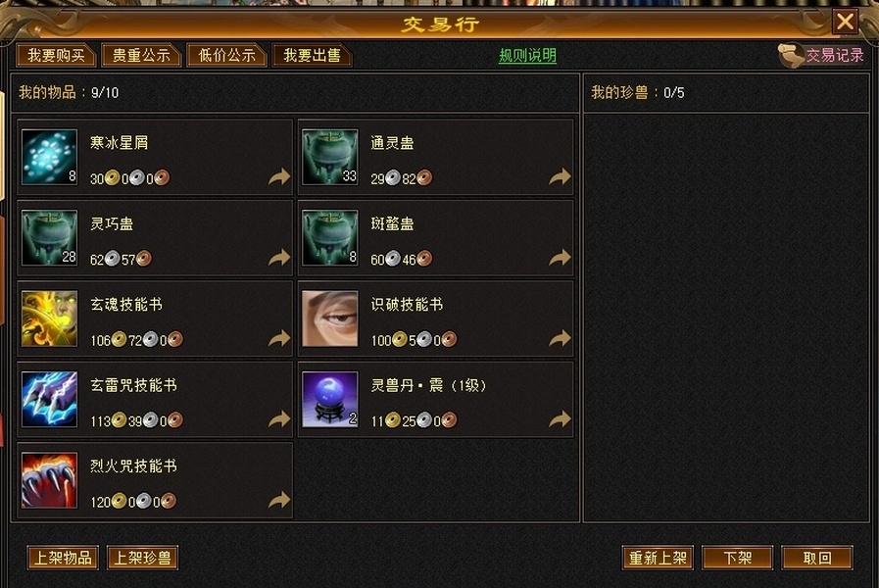Viewport: 879px width, 588px height.
Task: Open the 交易记录 trade records
Action: (x=821, y=55)
